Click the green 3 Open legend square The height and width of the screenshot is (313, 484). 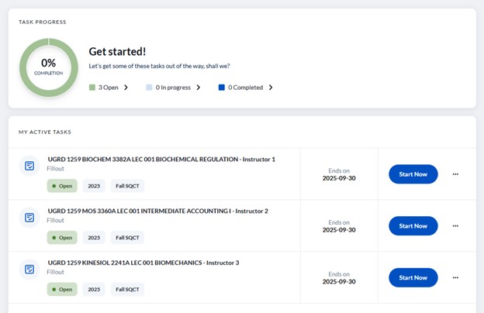92,88
